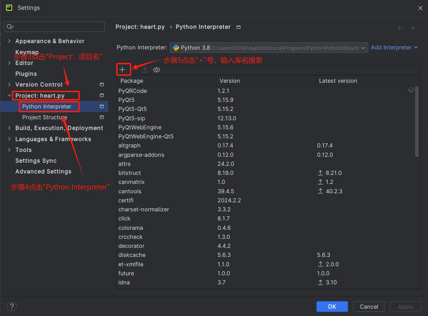Select the PyQtWebEngine-Qt5 package row
This screenshot has width=428, height=316.
pyautogui.click(x=266, y=136)
